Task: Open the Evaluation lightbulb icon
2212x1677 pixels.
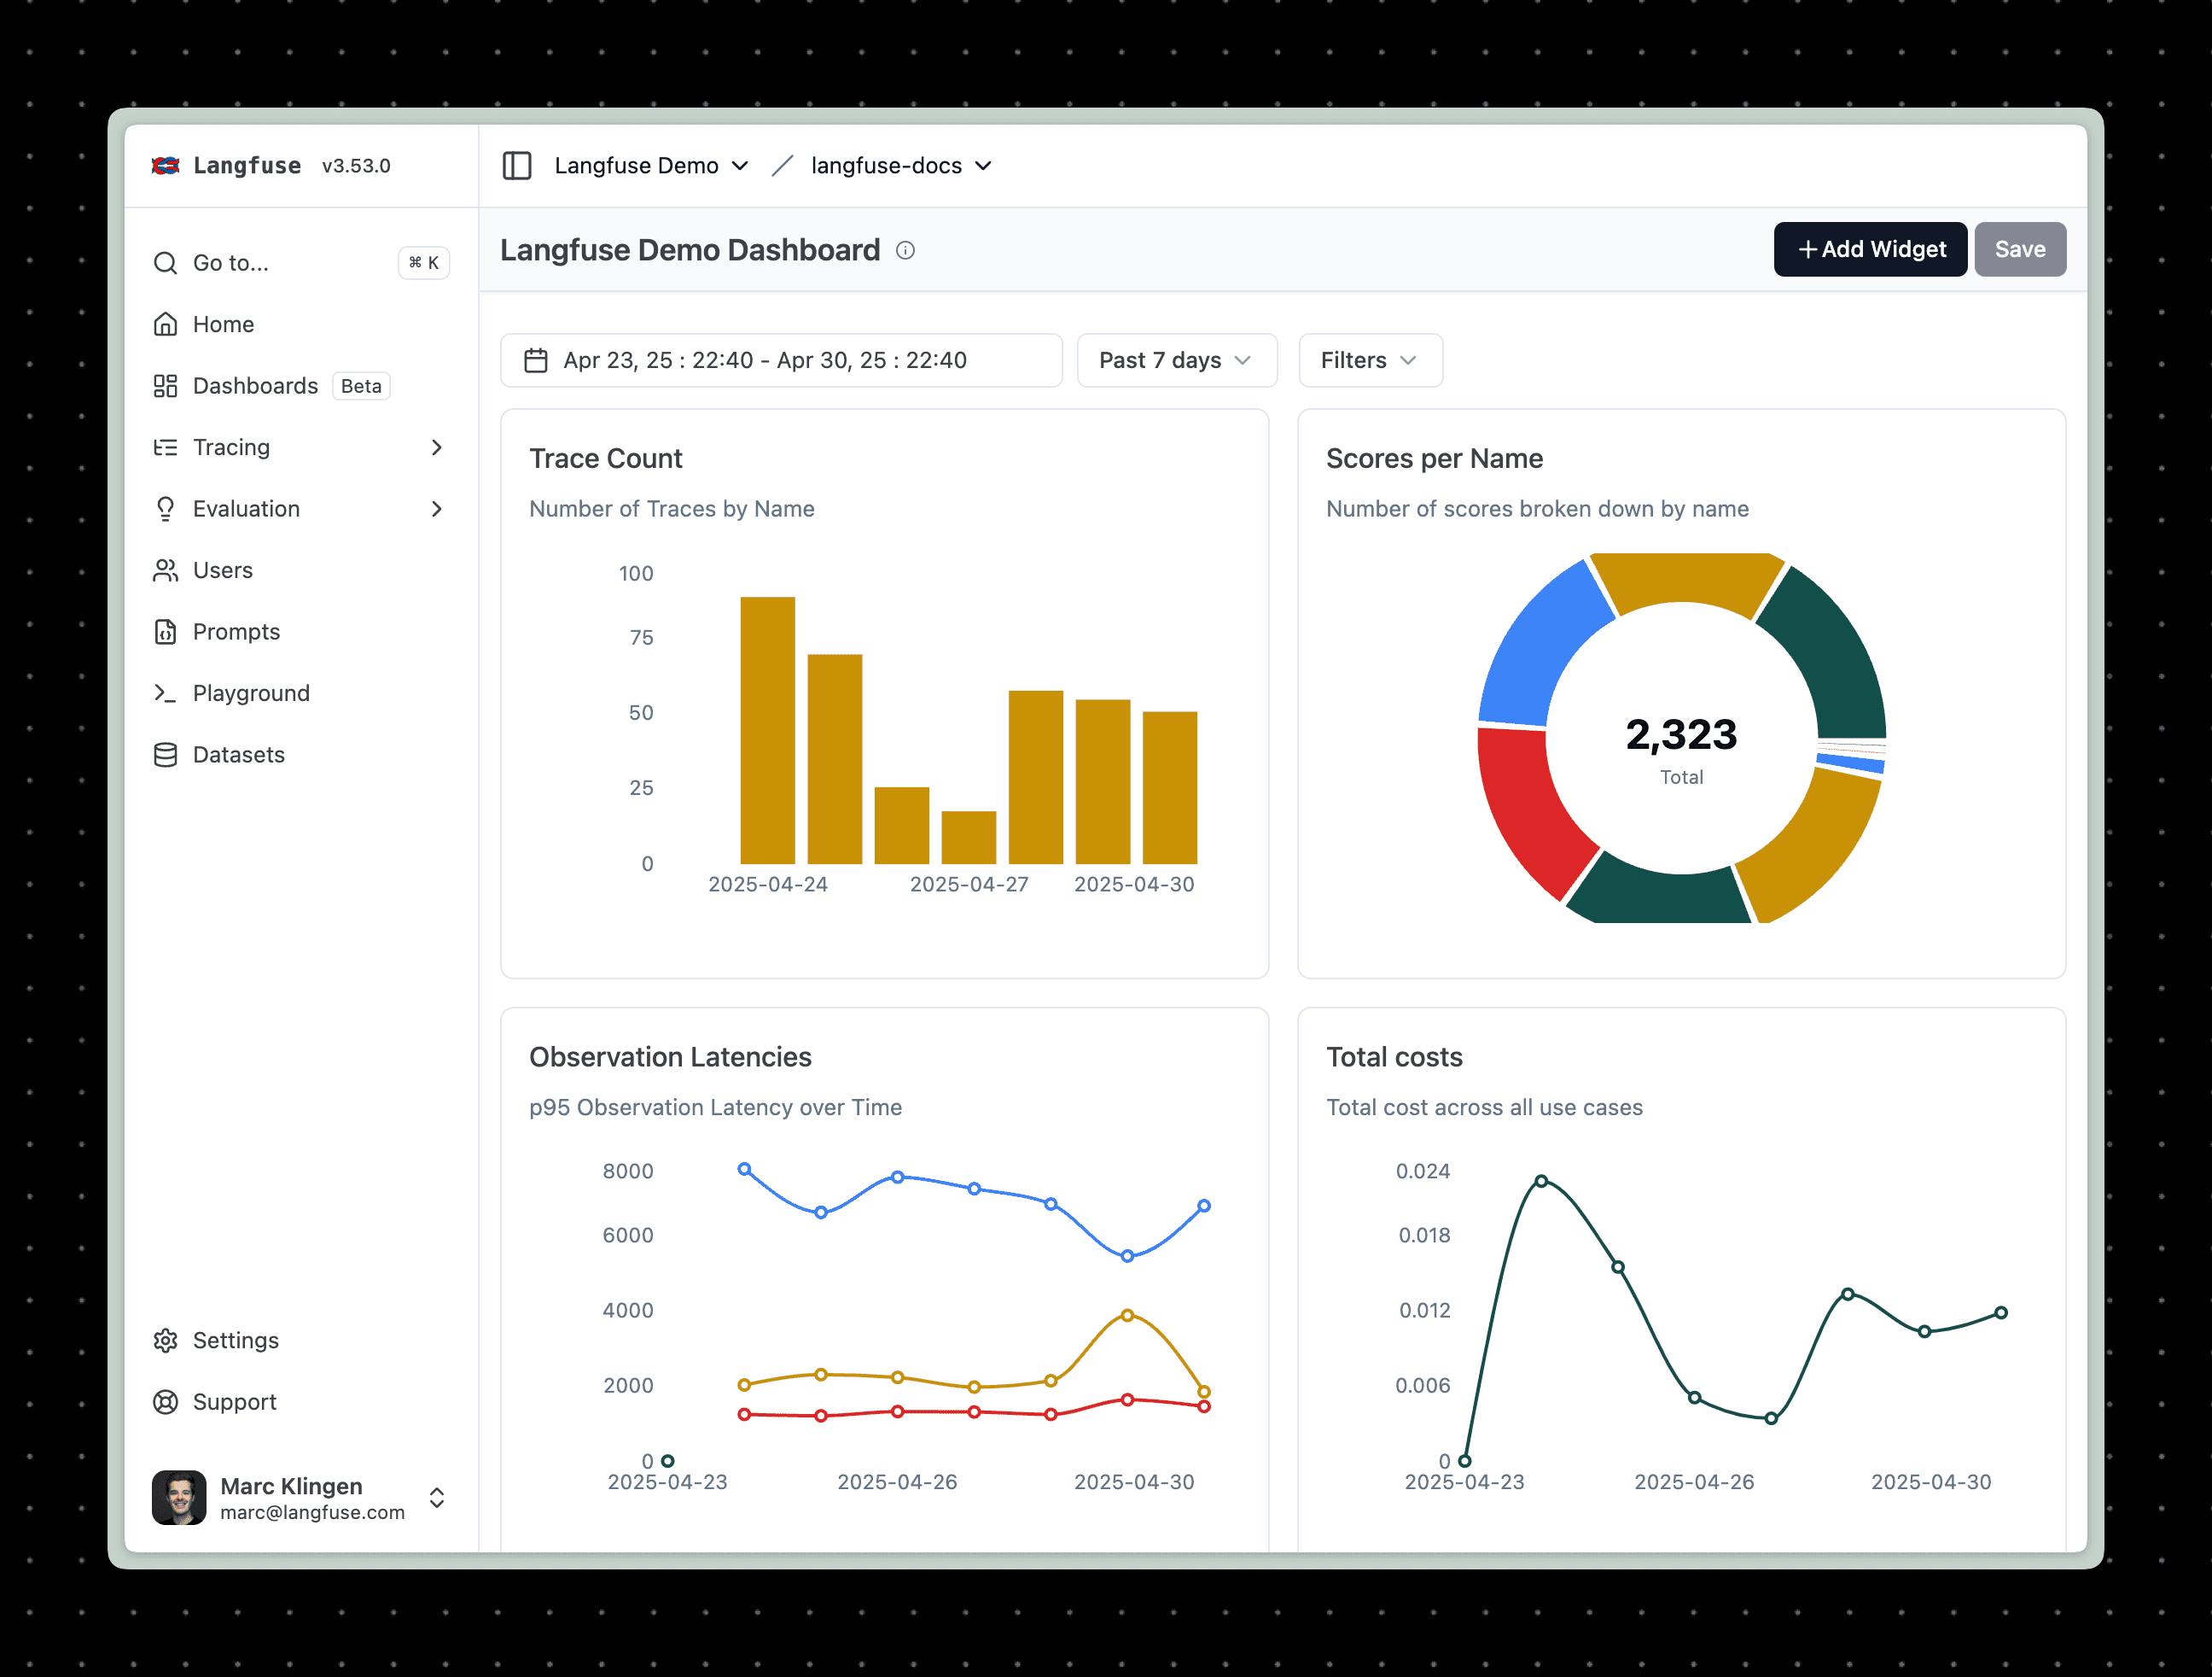Action: (x=166, y=508)
